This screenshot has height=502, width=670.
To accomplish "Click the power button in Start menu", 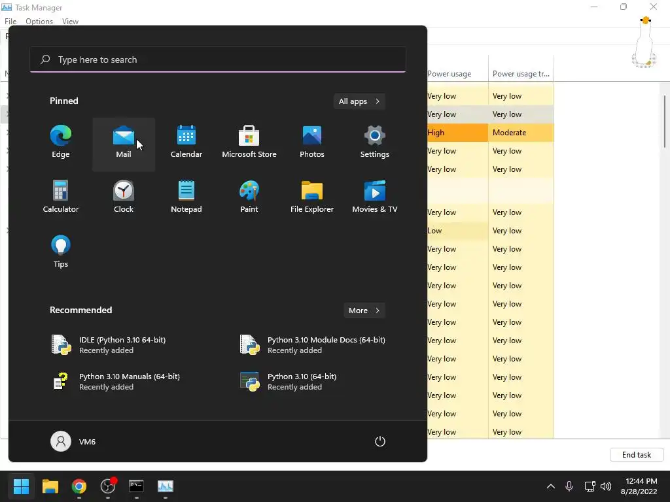I will coord(380,441).
